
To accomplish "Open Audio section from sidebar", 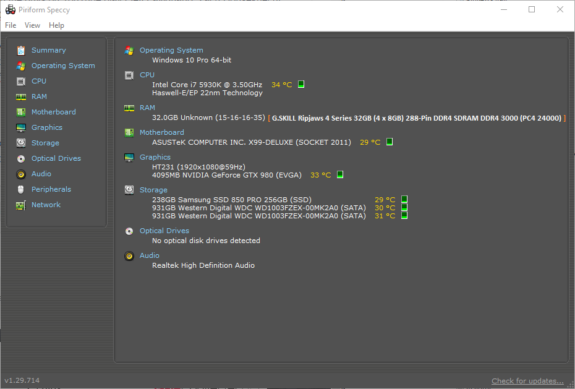I will pyautogui.click(x=41, y=174).
